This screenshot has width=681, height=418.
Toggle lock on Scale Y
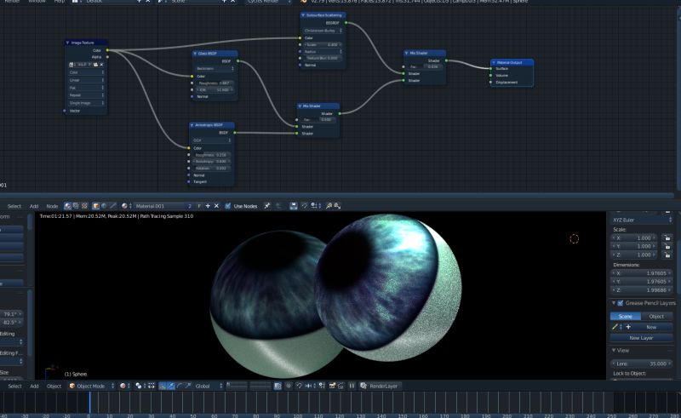(667, 246)
